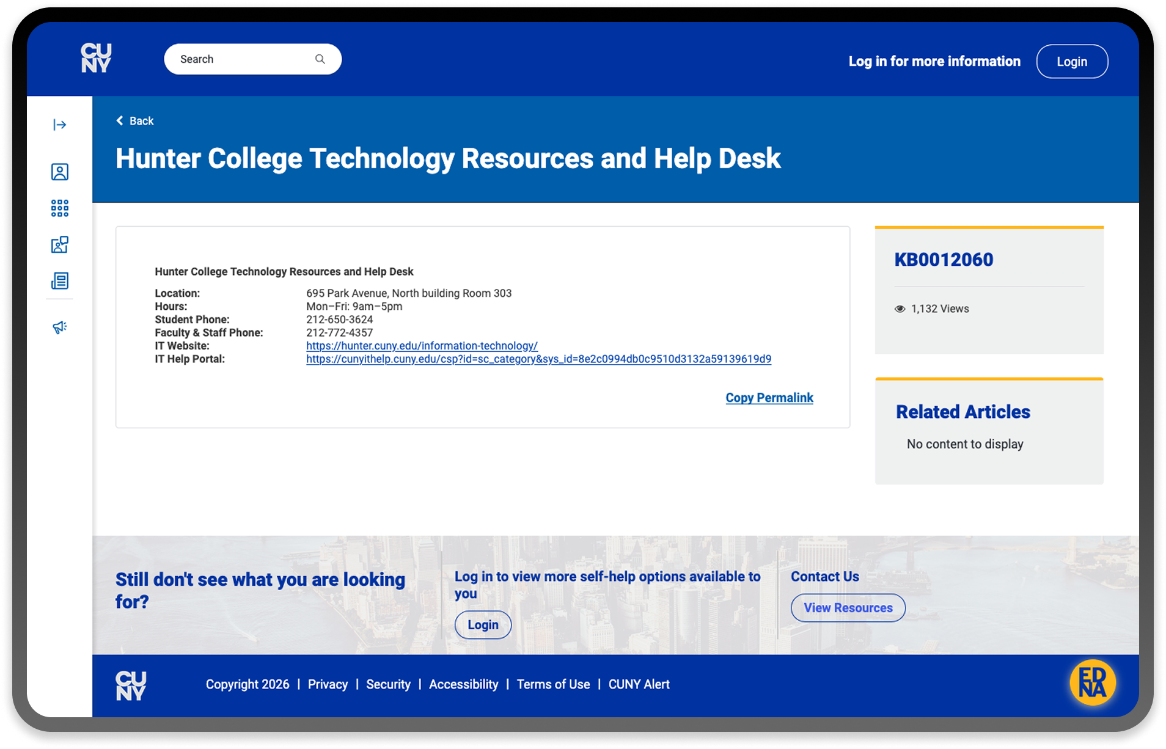1166x749 pixels.
Task: Click "No content to display" text
Action: pos(965,444)
